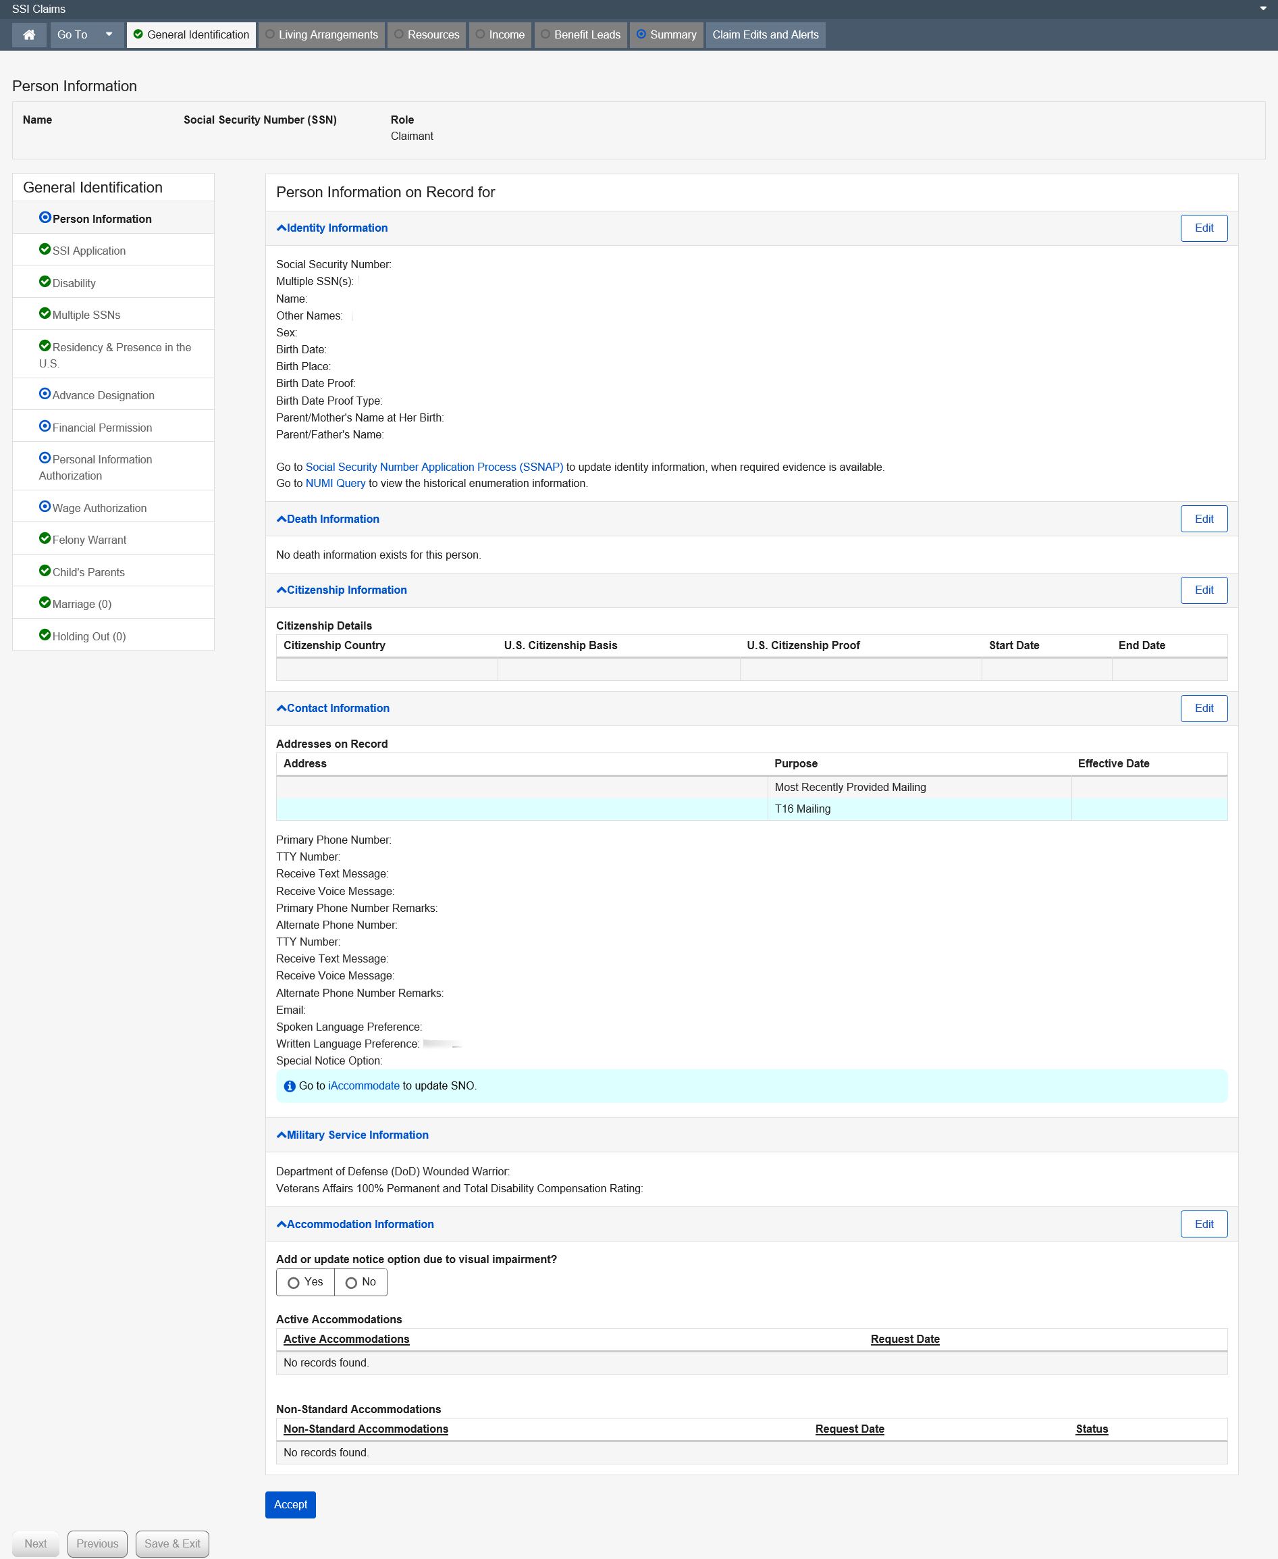Open the NUMI Query link
Viewport: 1278px width, 1559px height.
point(335,483)
